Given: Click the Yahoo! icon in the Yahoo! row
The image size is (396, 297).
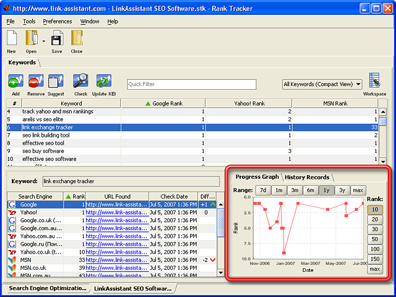Looking at the screenshot, I should (12, 213).
